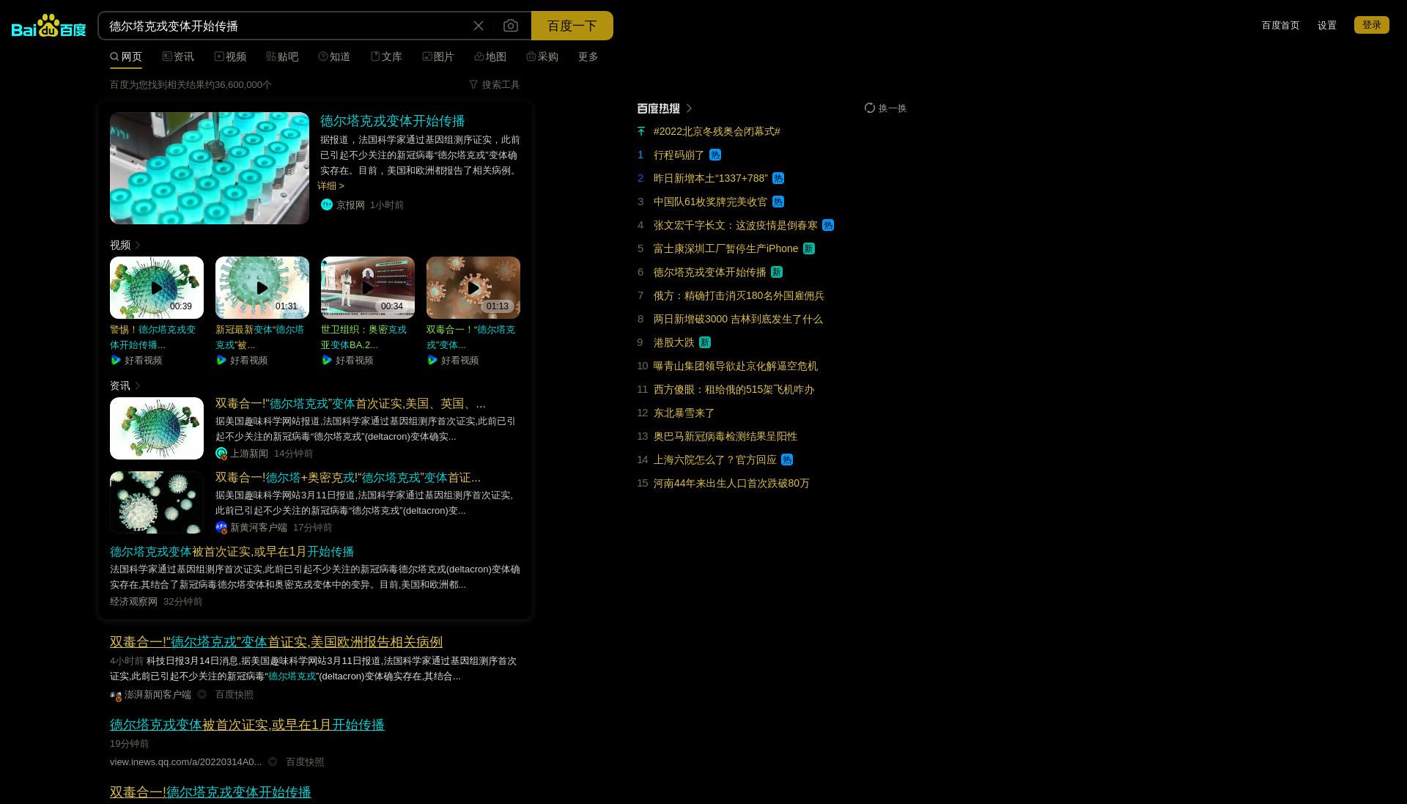Viewport: 1407px width, 804px height.
Task: Open 百度快照 for the qq.com result
Action: tap(305, 762)
